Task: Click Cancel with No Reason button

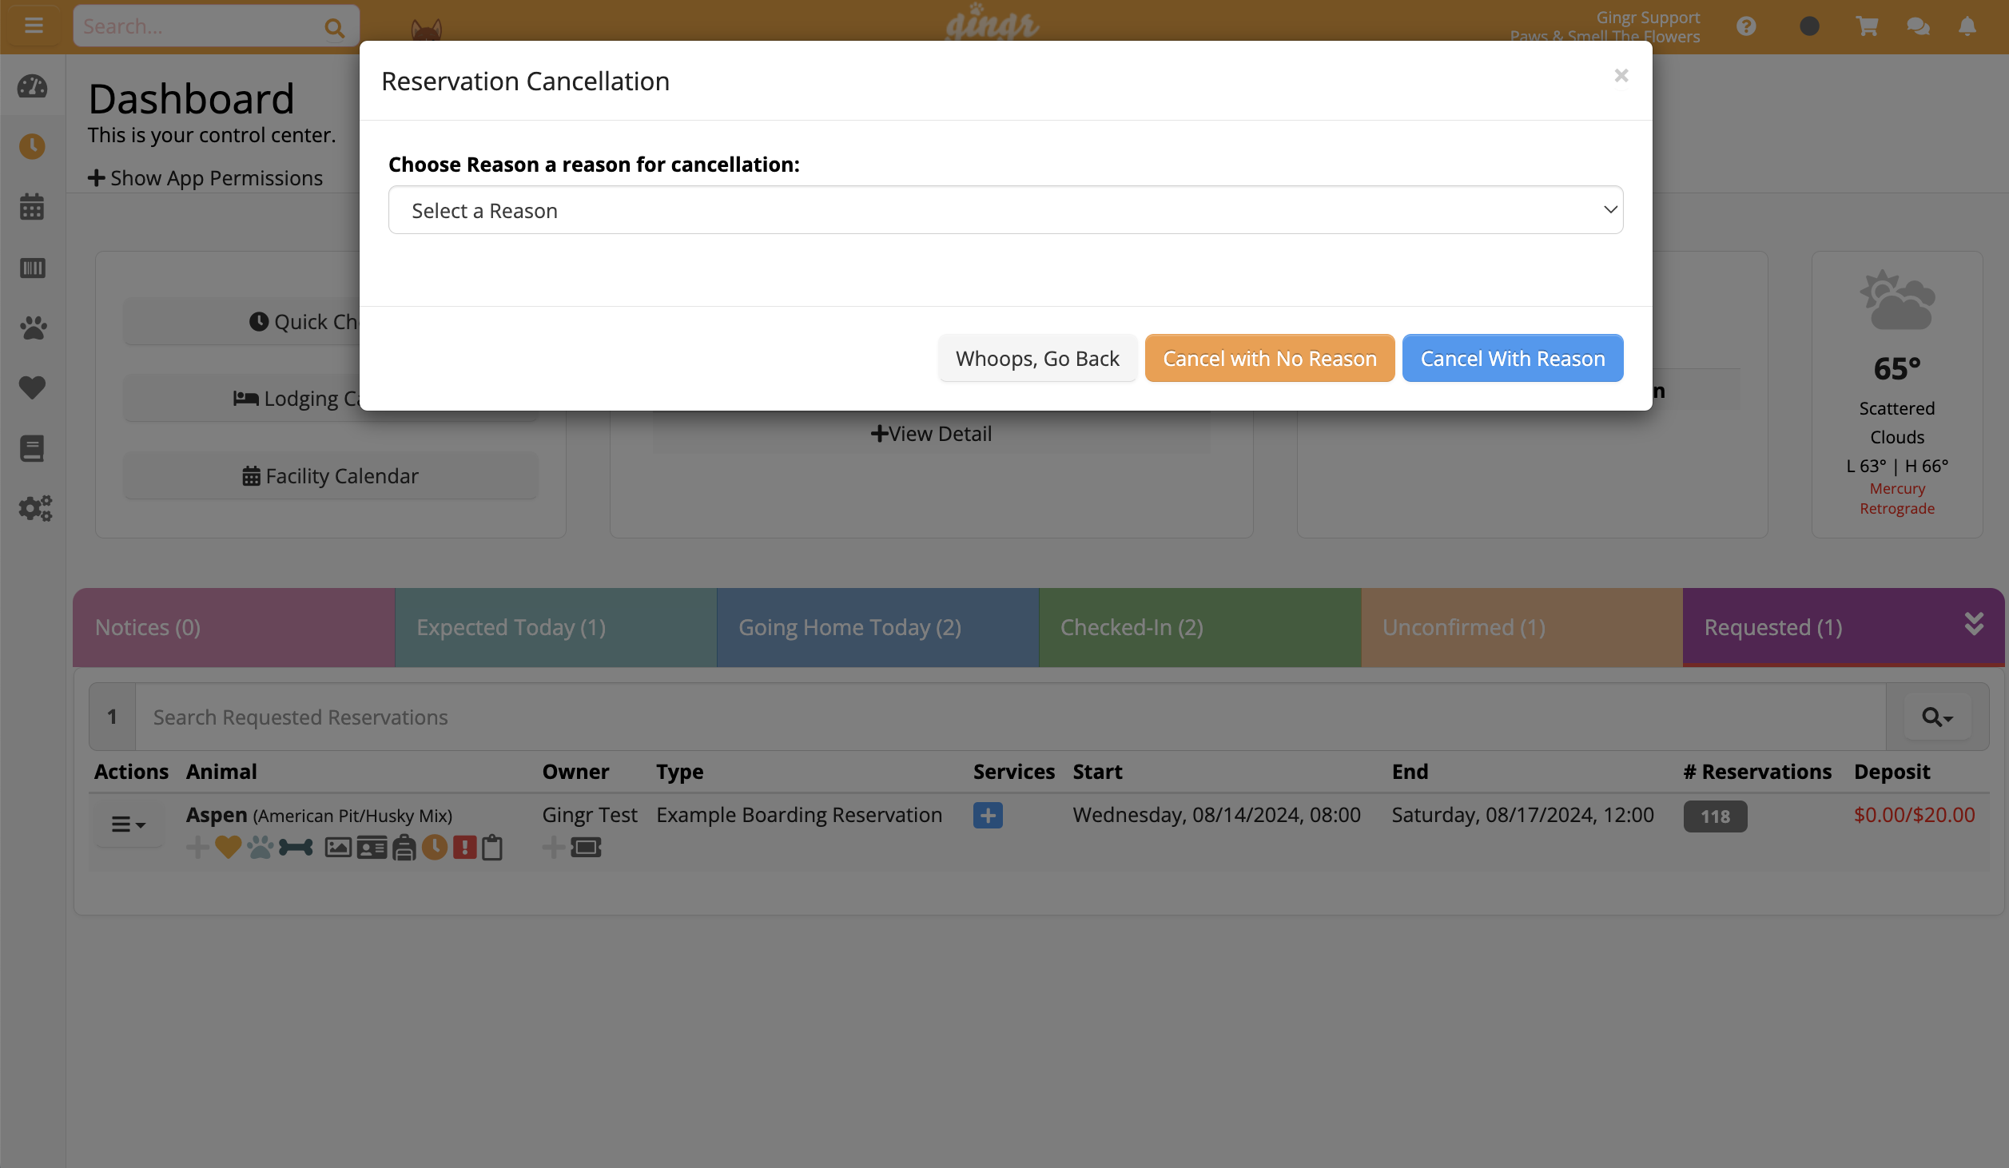Action: click(x=1270, y=359)
